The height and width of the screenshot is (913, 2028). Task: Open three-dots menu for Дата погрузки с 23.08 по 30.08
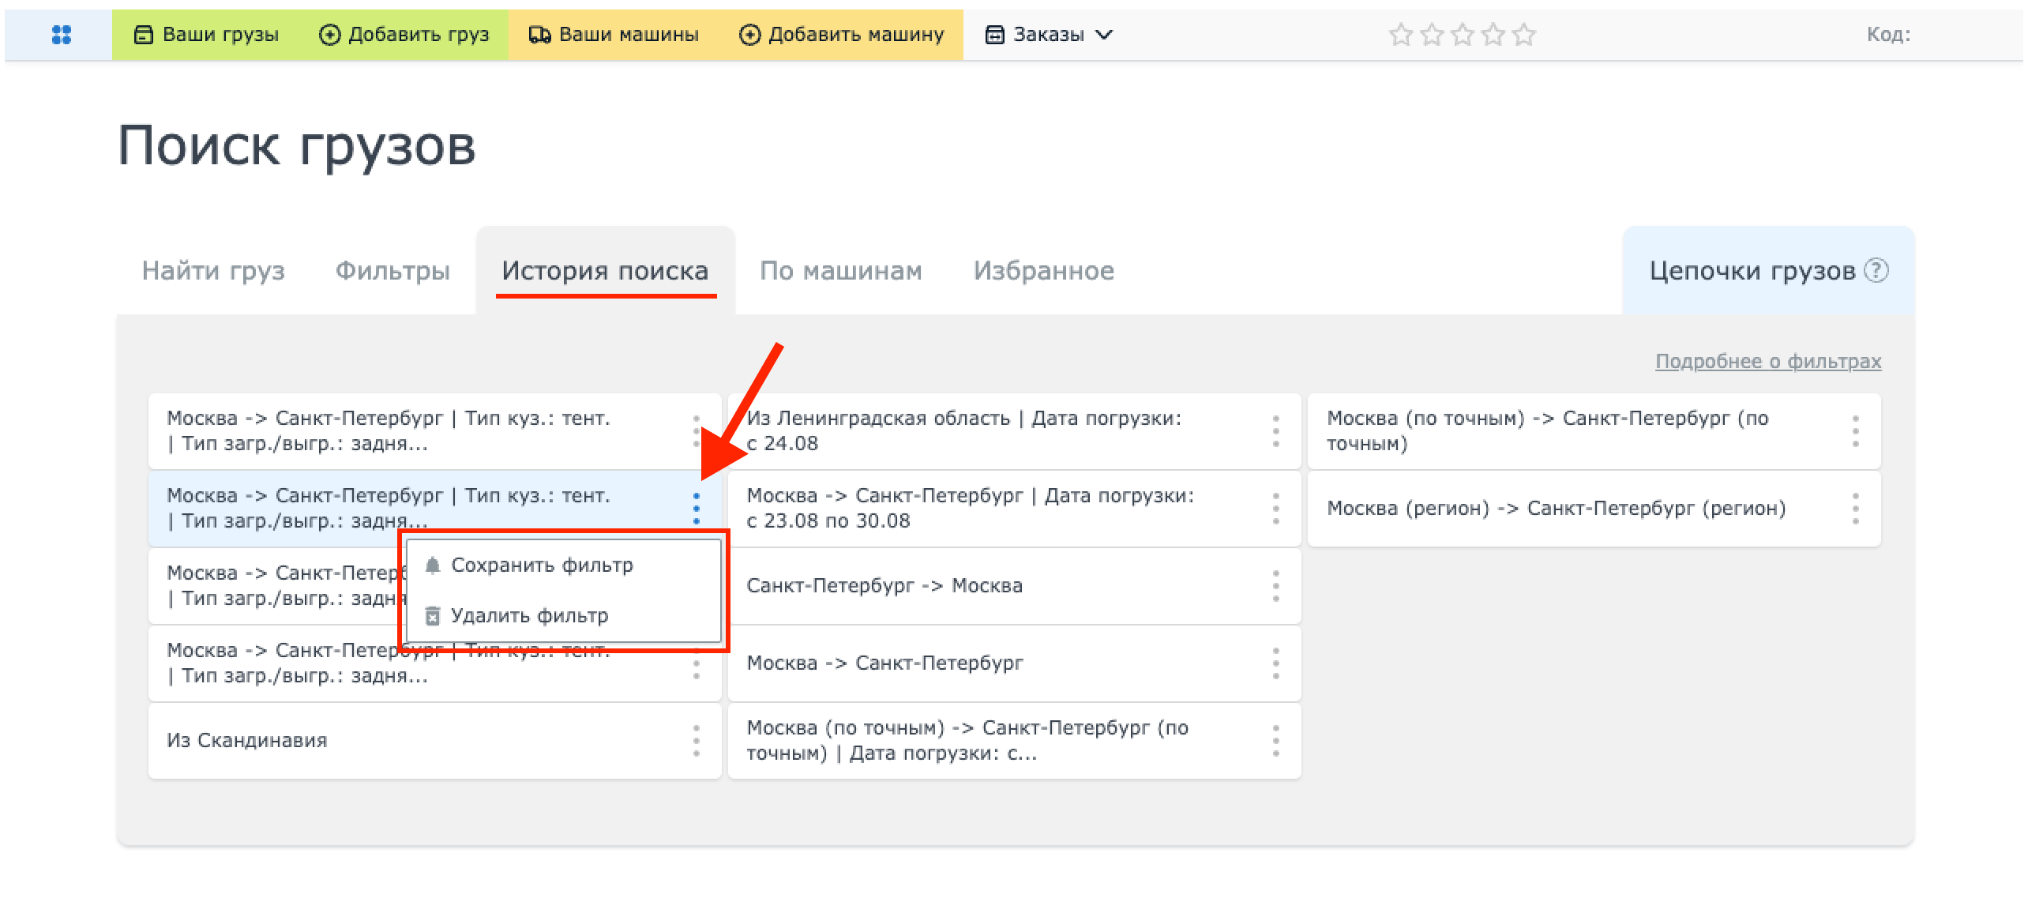tap(1275, 509)
